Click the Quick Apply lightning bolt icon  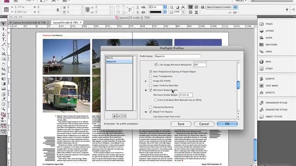pyautogui.click(x=287, y=9)
